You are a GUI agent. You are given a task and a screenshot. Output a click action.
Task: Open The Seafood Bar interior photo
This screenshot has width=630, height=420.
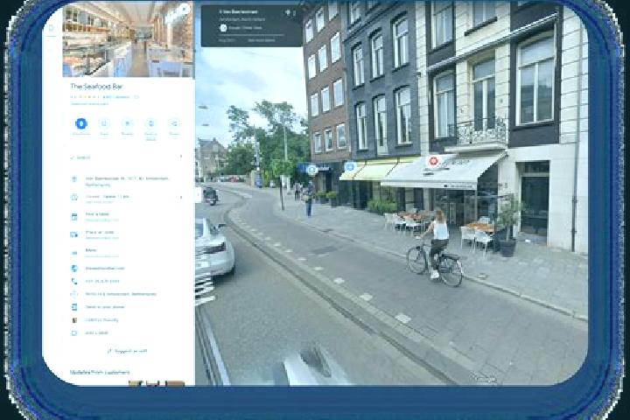coord(128,39)
